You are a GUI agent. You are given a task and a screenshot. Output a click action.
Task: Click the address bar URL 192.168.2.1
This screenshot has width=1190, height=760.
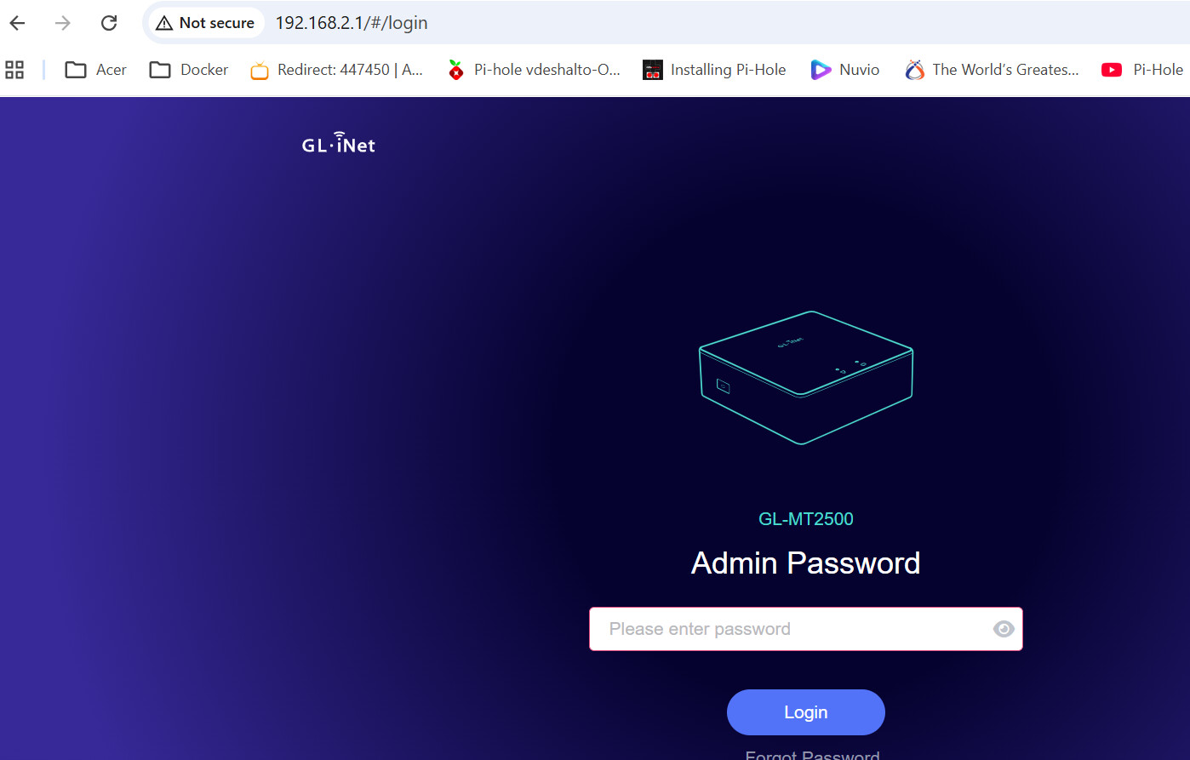pyautogui.click(x=352, y=23)
